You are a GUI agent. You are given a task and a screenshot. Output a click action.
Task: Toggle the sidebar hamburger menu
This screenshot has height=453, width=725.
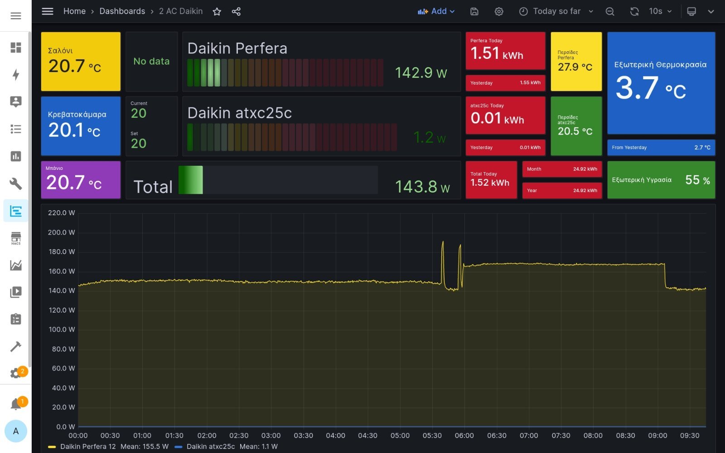(16, 16)
